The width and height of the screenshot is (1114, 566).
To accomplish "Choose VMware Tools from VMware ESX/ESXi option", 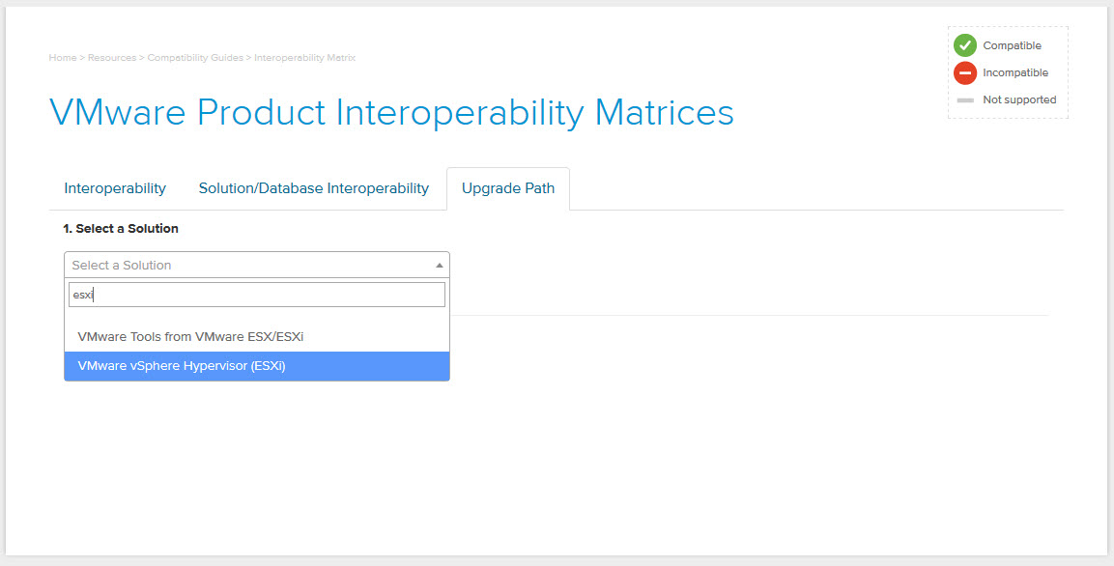I will [x=256, y=337].
